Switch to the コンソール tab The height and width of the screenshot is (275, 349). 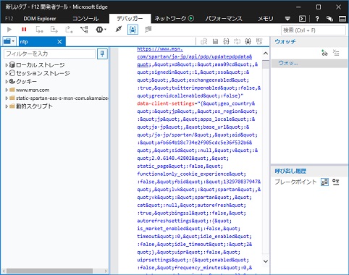(x=85, y=19)
